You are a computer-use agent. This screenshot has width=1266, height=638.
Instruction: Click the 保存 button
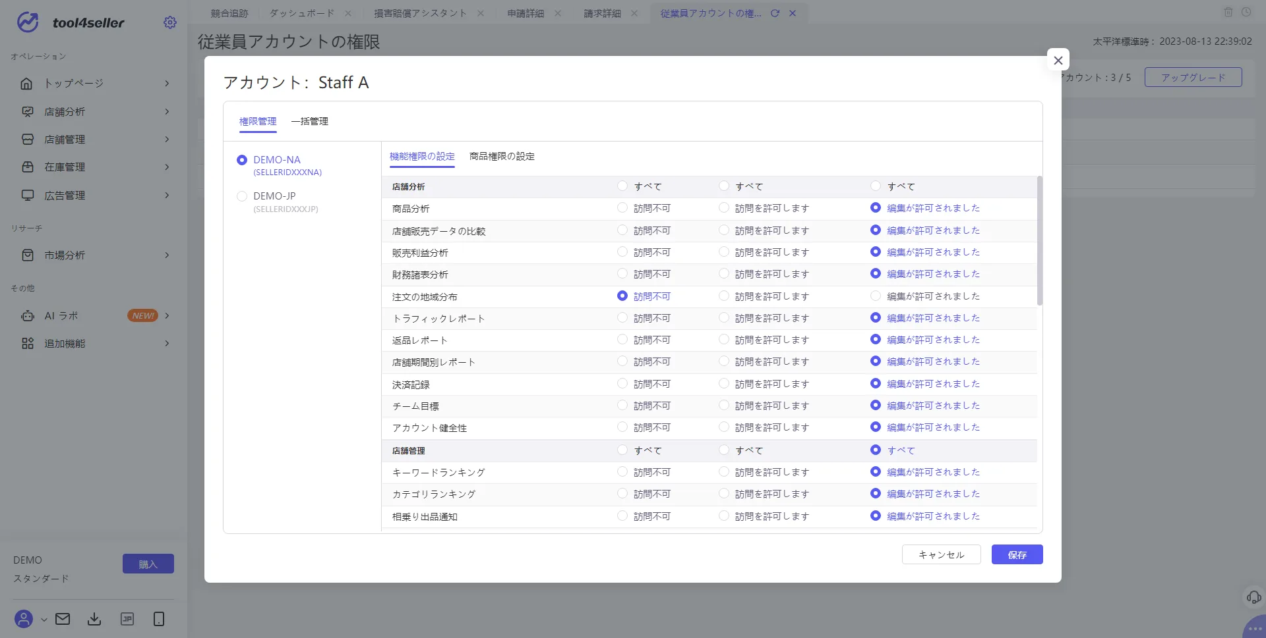[x=1017, y=555]
